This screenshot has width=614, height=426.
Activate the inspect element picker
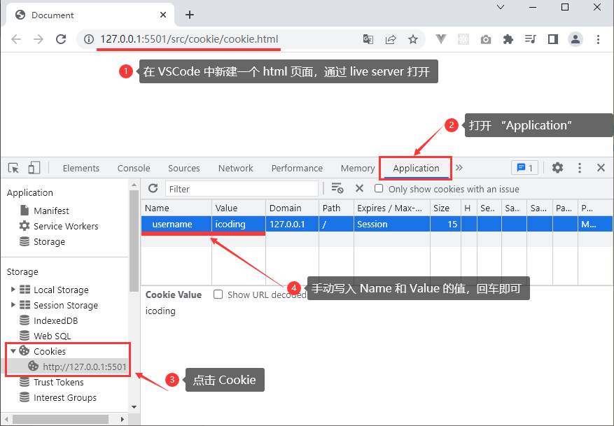[13, 168]
